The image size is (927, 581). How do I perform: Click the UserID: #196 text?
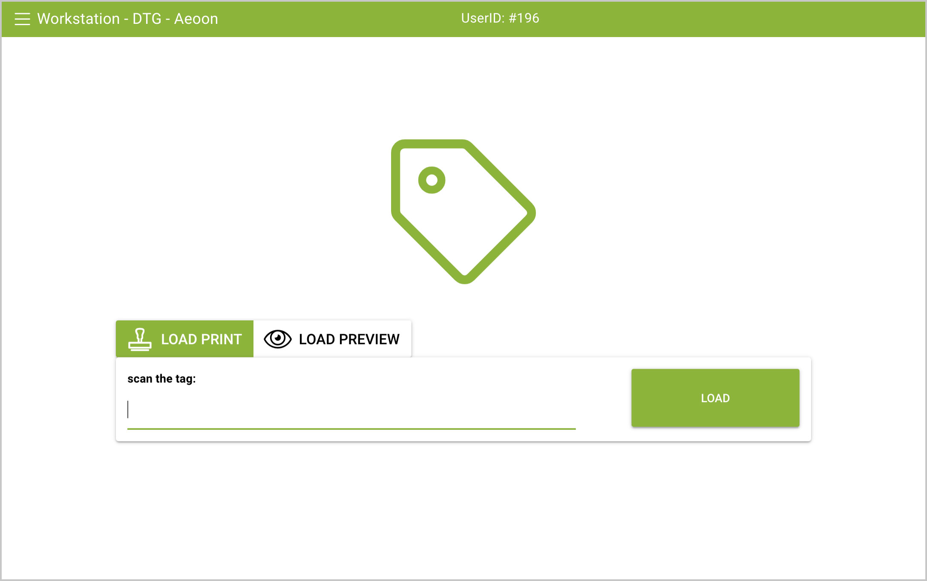point(500,18)
